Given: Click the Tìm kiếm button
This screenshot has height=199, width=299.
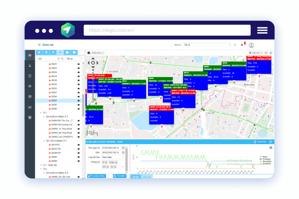Looking at the screenshot, I should (x=119, y=176).
